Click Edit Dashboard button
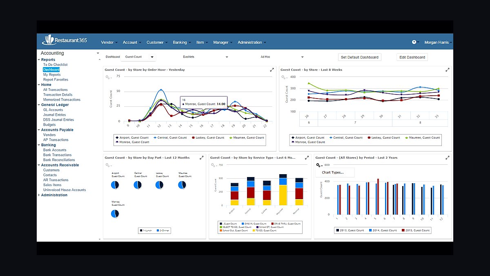Image resolution: width=490 pixels, height=276 pixels. tap(412, 57)
